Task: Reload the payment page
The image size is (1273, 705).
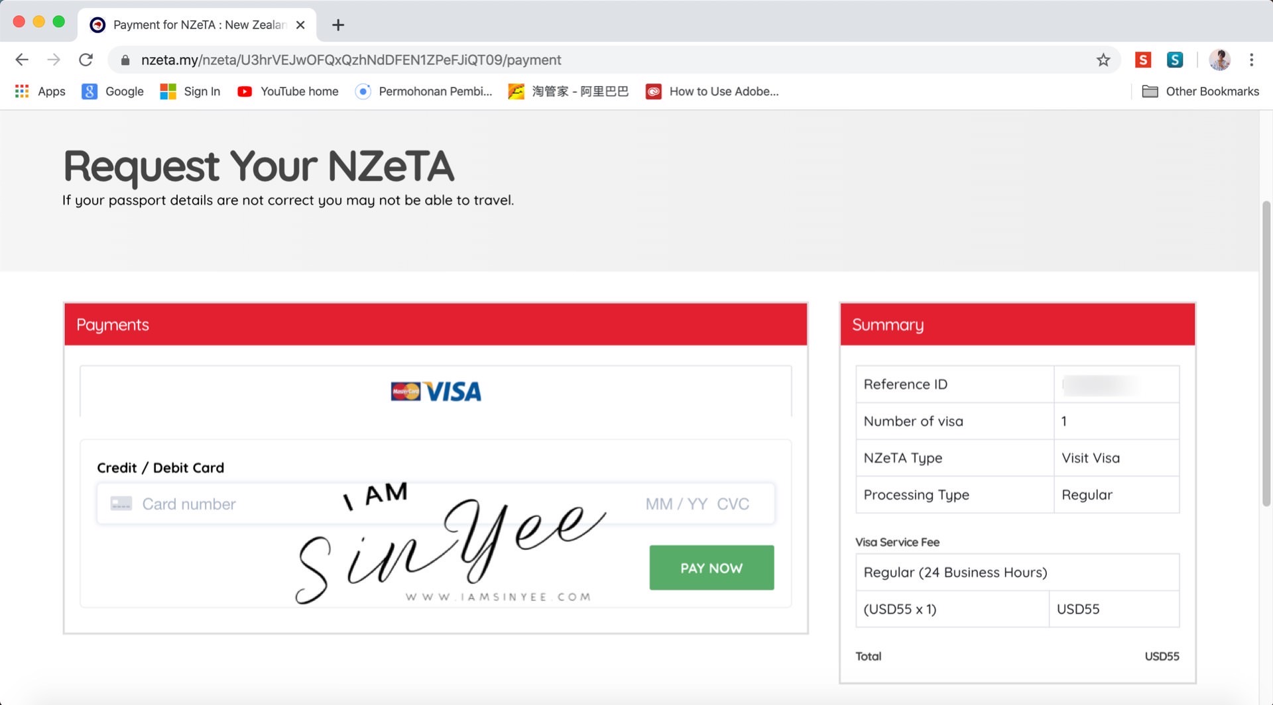Action: pyautogui.click(x=86, y=60)
